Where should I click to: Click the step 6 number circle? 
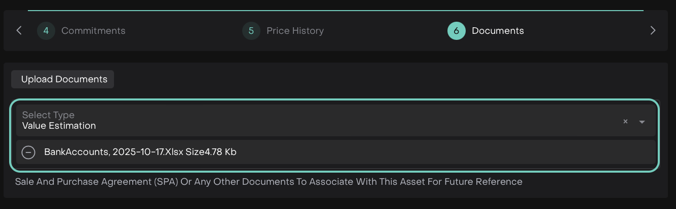click(456, 31)
